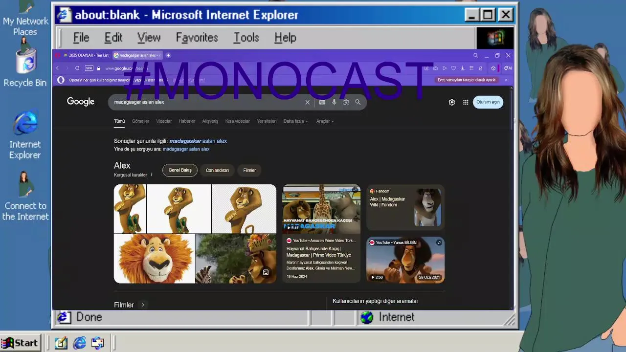
Task: Open the Opera AI button
Action: click(508, 68)
